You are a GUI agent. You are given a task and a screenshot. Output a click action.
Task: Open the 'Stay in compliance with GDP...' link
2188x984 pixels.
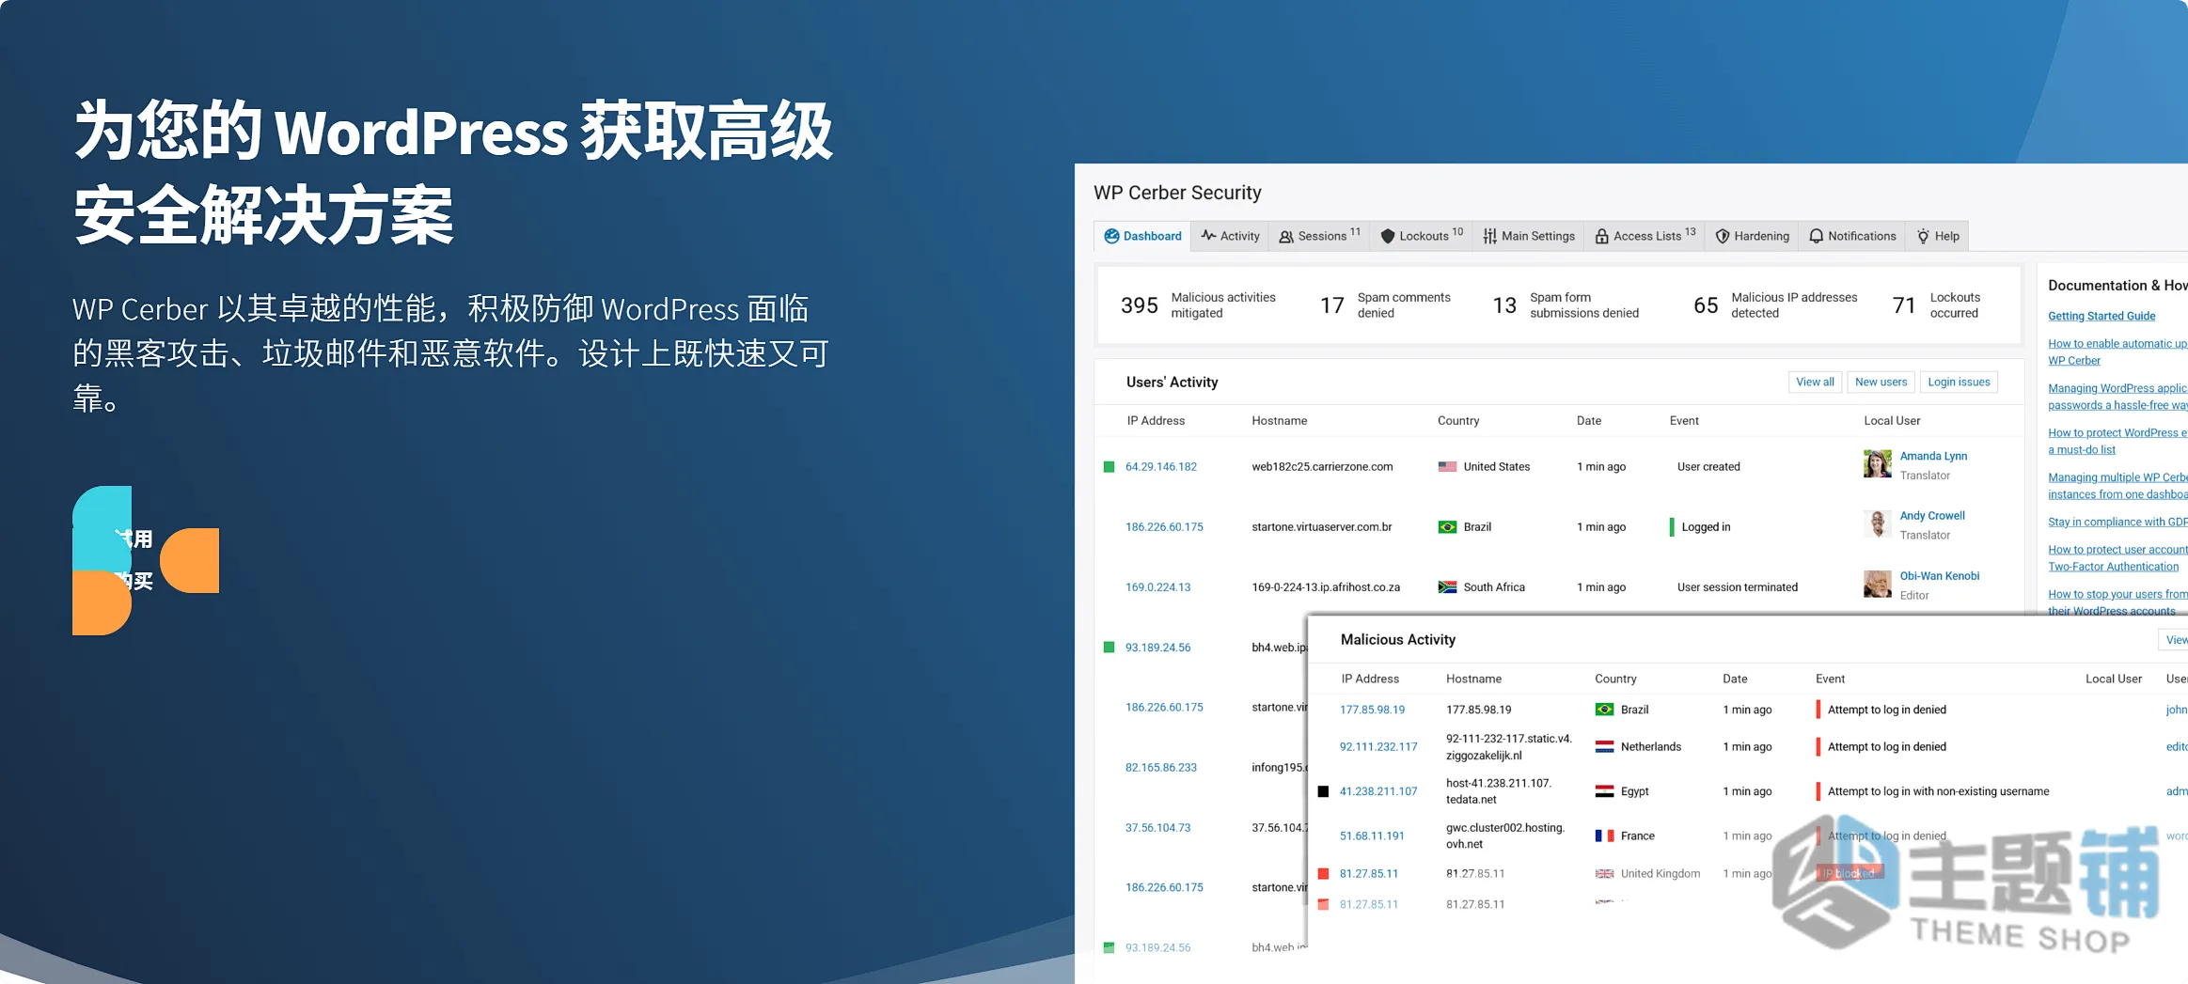pos(2117,522)
